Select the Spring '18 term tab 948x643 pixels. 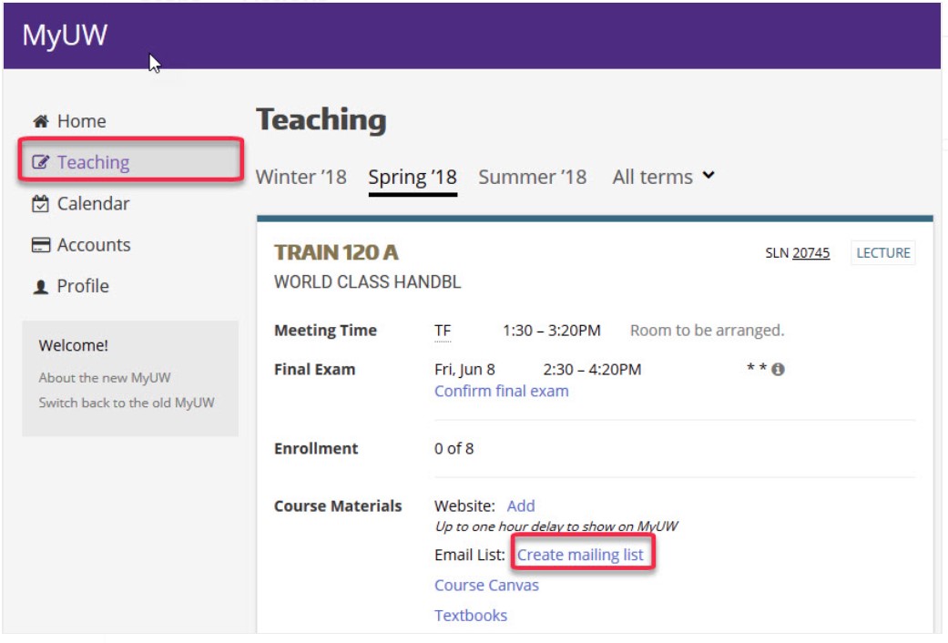coord(412,177)
